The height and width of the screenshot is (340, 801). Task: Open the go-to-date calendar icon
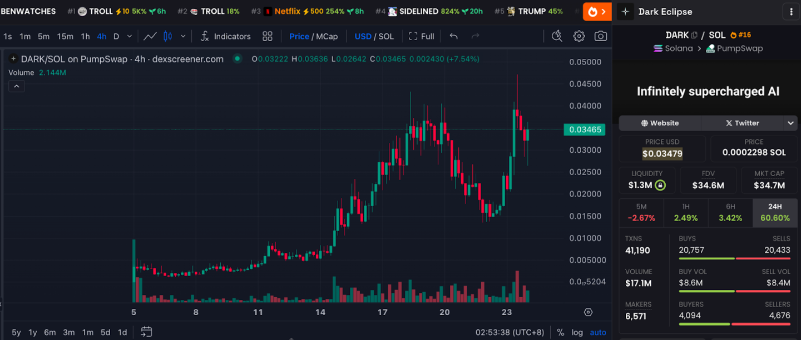tap(146, 332)
